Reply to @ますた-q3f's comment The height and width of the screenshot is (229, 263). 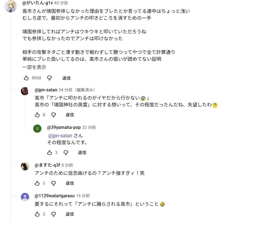pos(70,183)
